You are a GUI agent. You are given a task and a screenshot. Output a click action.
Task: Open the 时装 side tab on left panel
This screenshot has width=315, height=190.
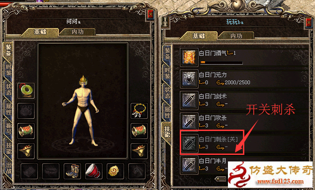coord(8,70)
